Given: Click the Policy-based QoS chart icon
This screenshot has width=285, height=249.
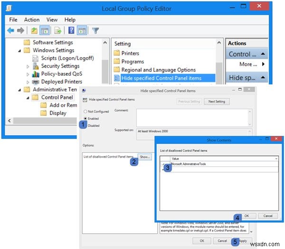Looking at the screenshot, I should [36, 74].
